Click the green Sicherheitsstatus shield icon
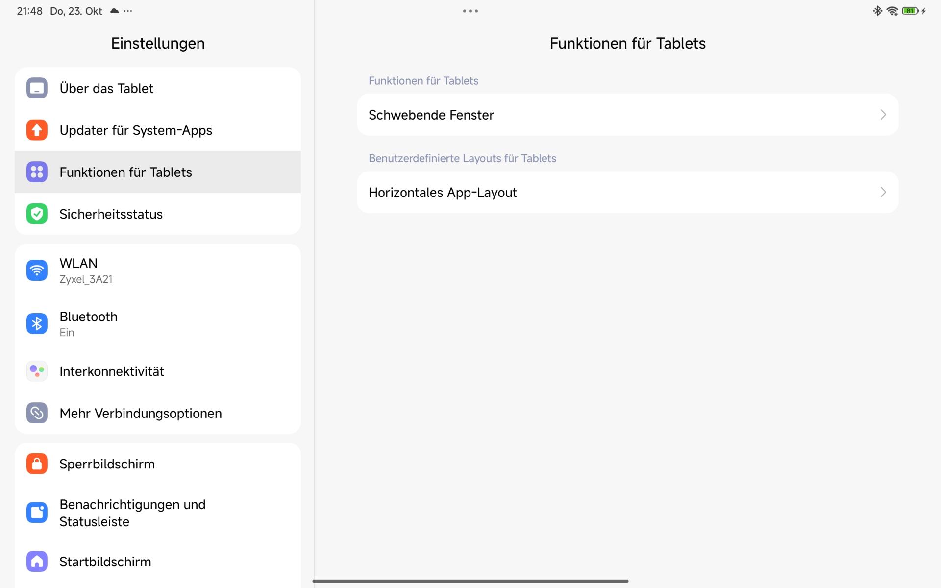Screen dimensions: 941x588 tap(37, 214)
